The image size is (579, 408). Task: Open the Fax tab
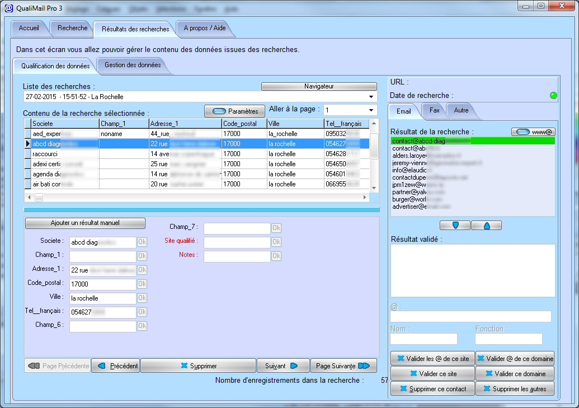click(x=434, y=110)
